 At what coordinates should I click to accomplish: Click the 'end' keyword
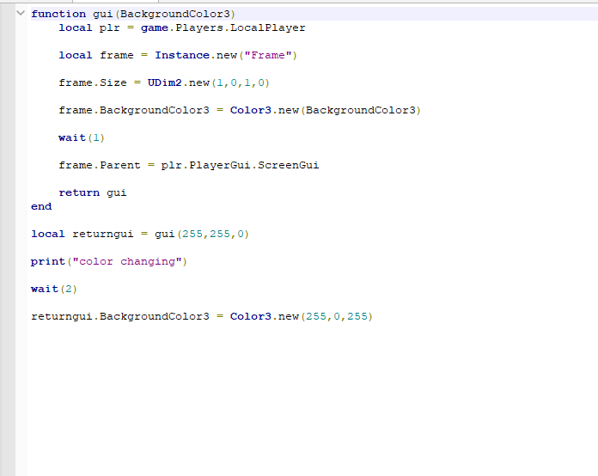click(x=41, y=206)
